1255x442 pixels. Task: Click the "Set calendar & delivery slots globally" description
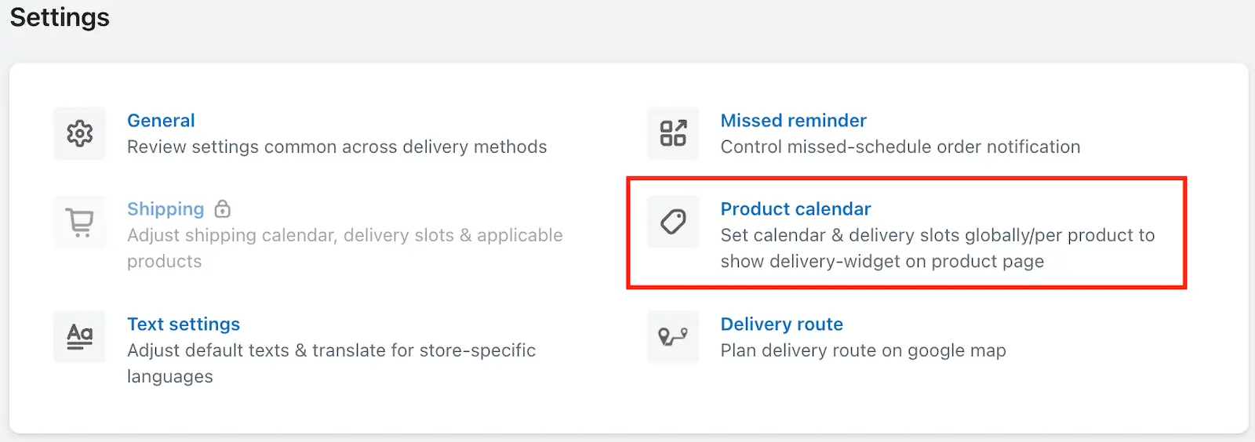(937, 248)
